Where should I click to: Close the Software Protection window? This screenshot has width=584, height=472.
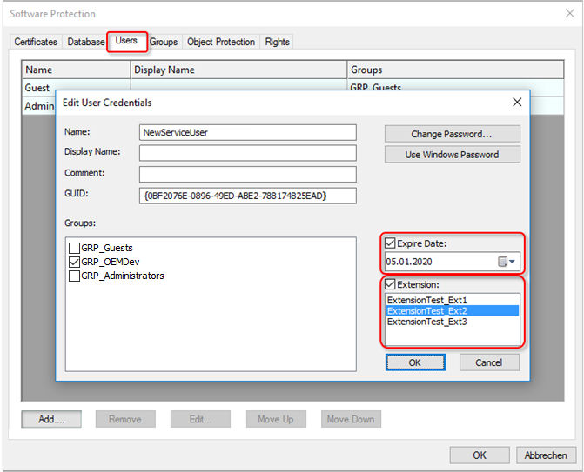pos(570,13)
